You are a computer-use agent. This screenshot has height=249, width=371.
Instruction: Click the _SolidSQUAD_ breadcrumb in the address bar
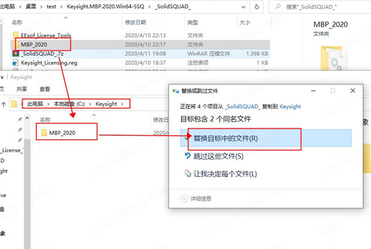coord(173,7)
